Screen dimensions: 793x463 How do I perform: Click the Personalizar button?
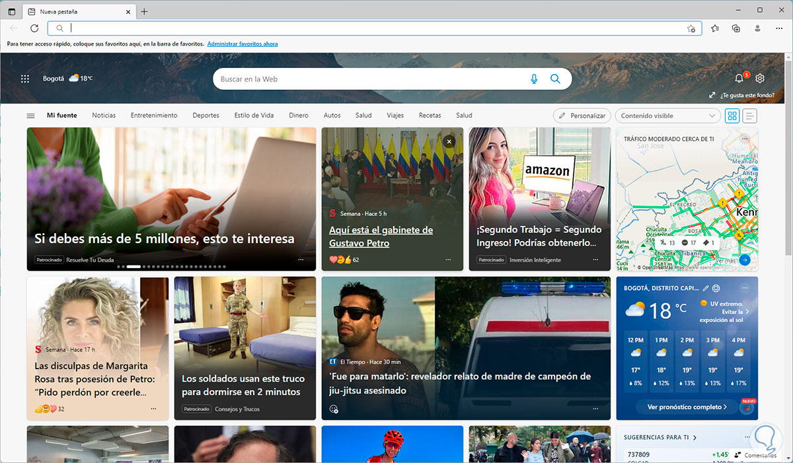click(x=582, y=116)
